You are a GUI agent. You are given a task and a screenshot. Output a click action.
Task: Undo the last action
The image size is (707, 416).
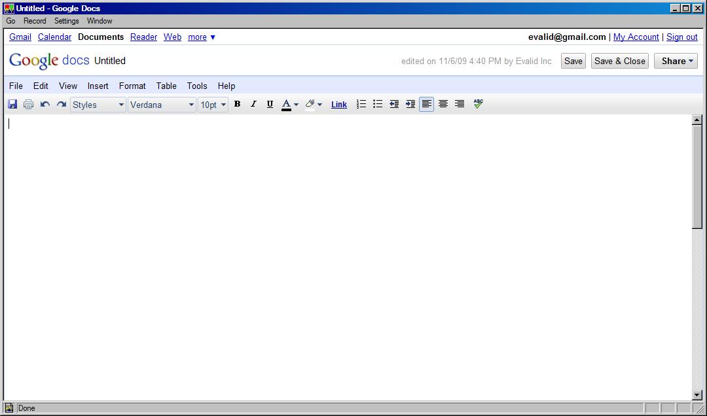(45, 105)
